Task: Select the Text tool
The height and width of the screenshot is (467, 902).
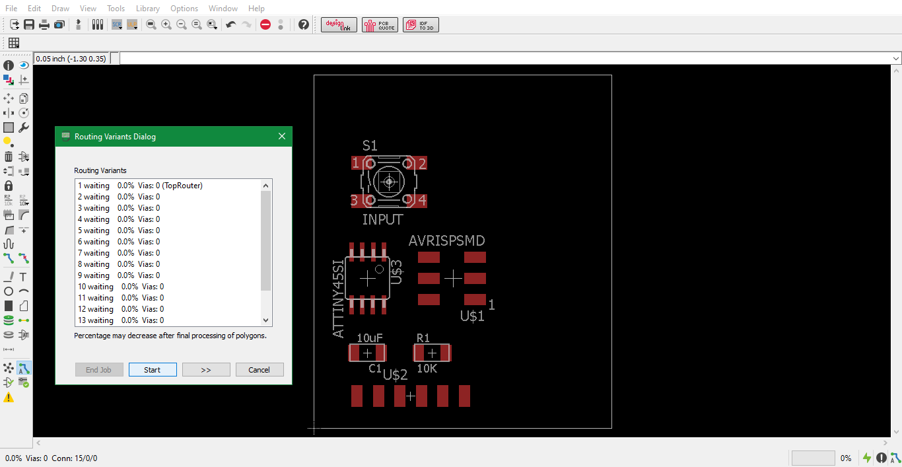Action: pos(24,277)
